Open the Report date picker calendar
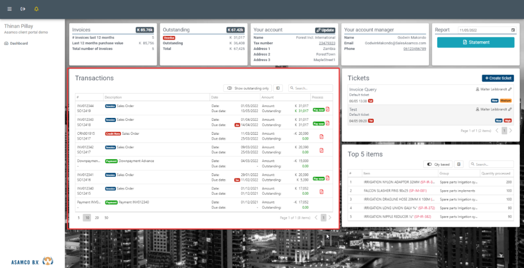Image resolution: width=524 pixels, height=268 pixels. tap(512, 30)
